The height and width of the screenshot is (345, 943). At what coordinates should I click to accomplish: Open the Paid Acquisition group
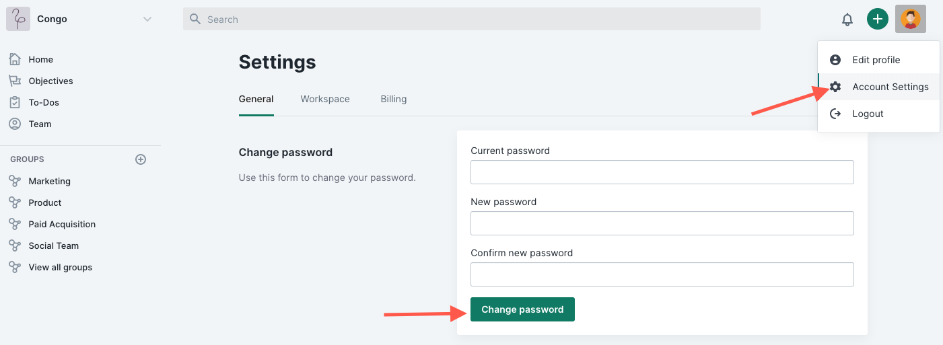(62, 224)
